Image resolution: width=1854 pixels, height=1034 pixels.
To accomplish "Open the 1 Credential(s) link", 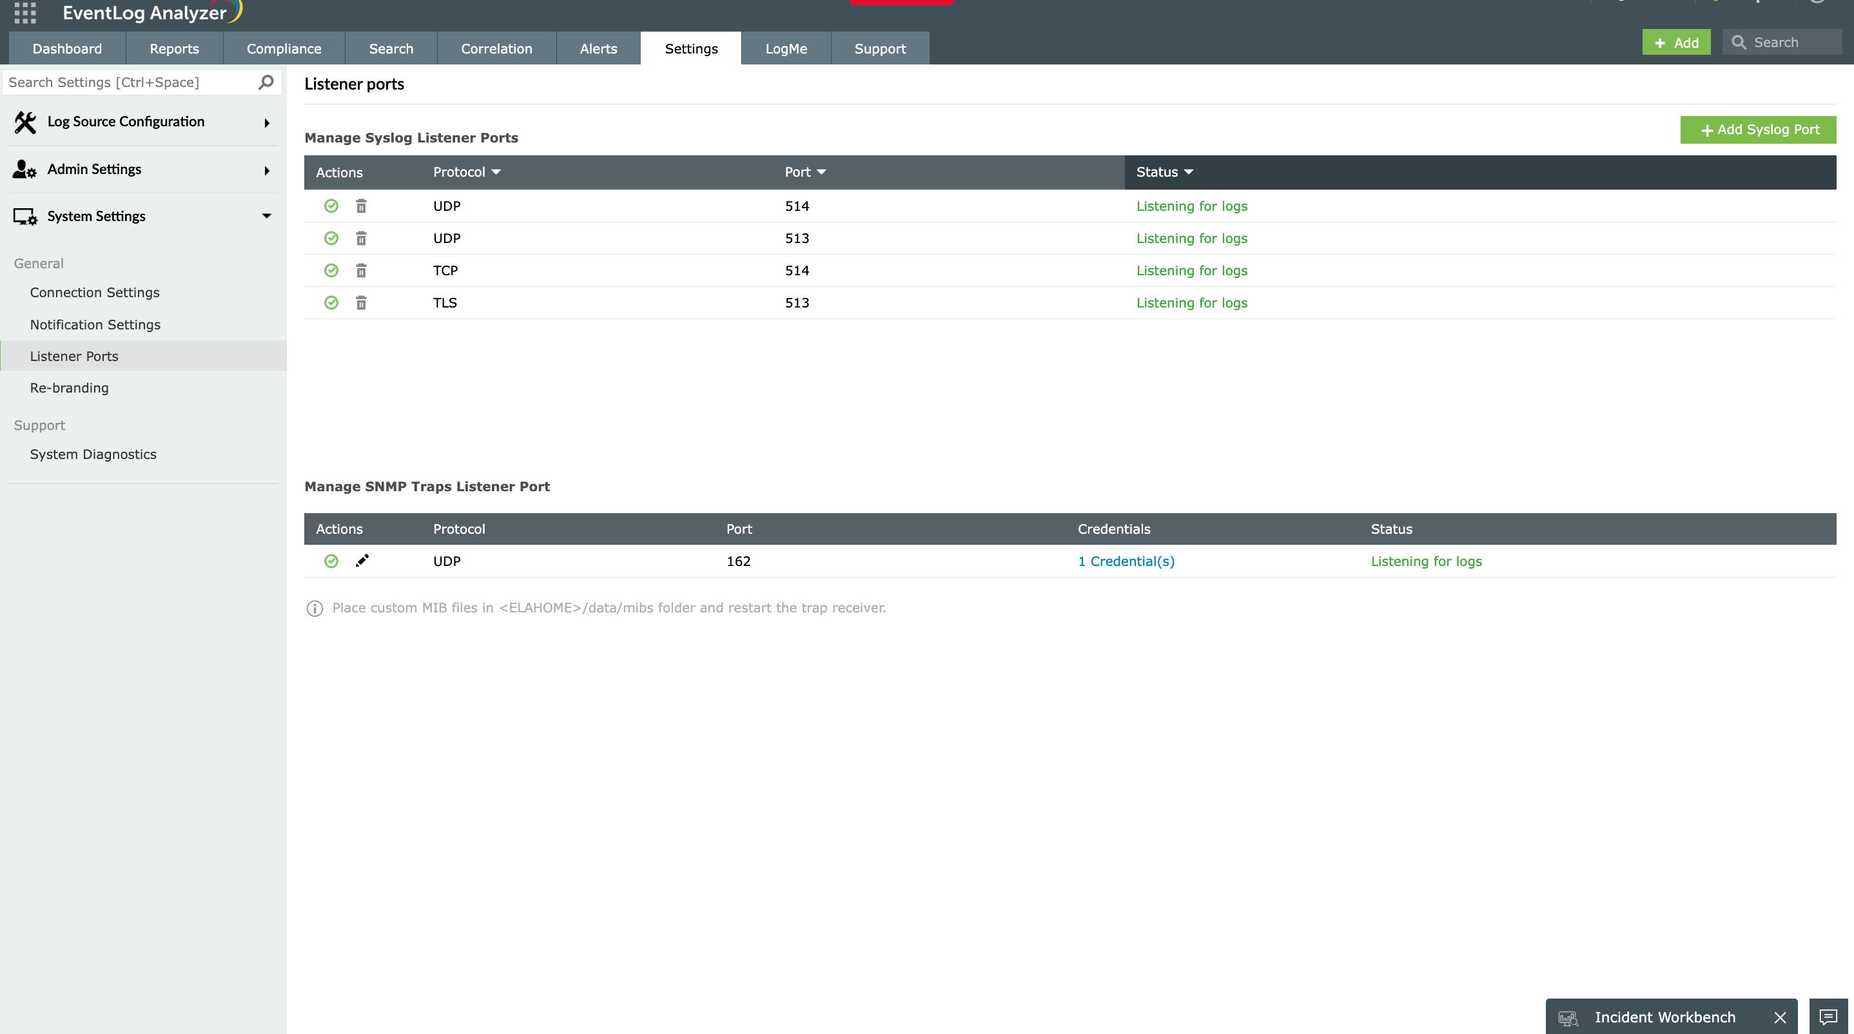I will pos(1126,561).
